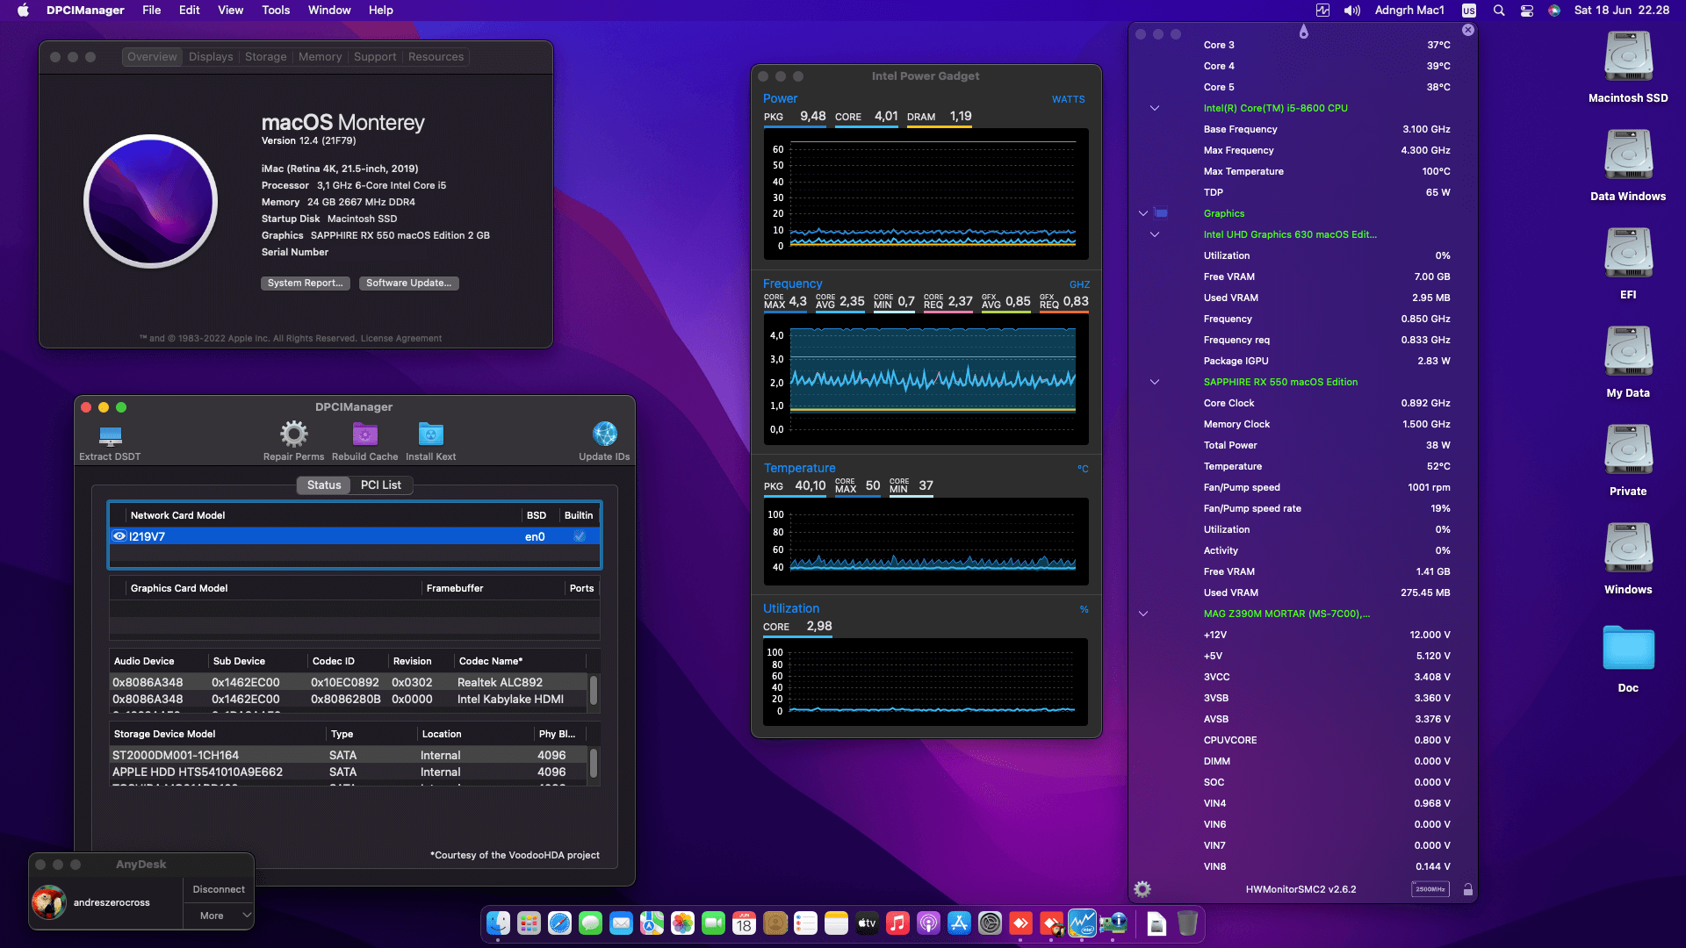
Task: Click the lock icon in HWMonitorSMC2
Action: click(1467, 889)
